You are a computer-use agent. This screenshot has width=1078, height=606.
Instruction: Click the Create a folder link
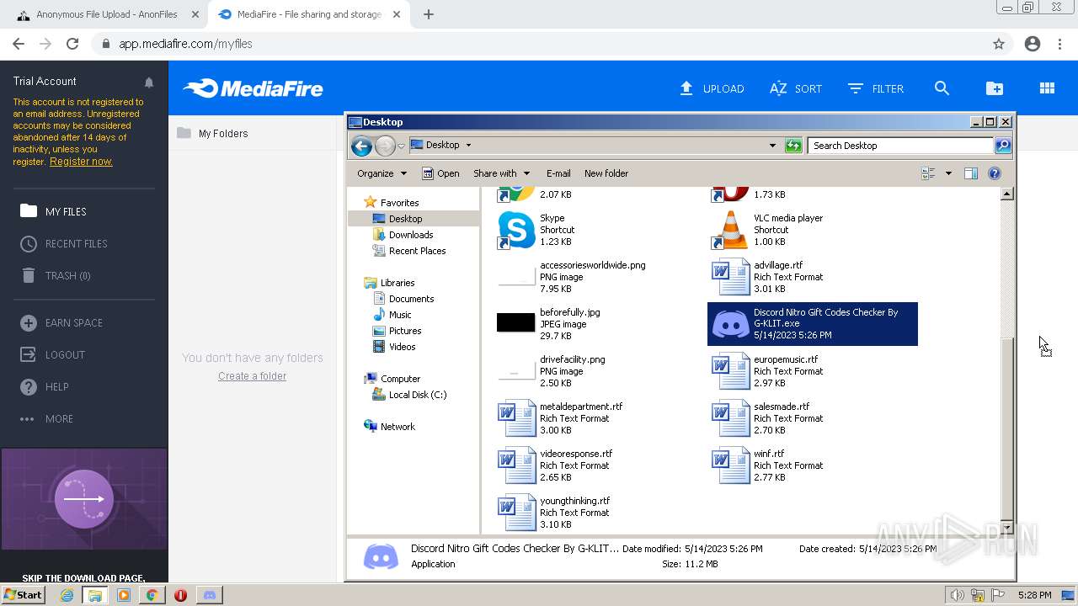pyautogui.click(x=252, y=376)
